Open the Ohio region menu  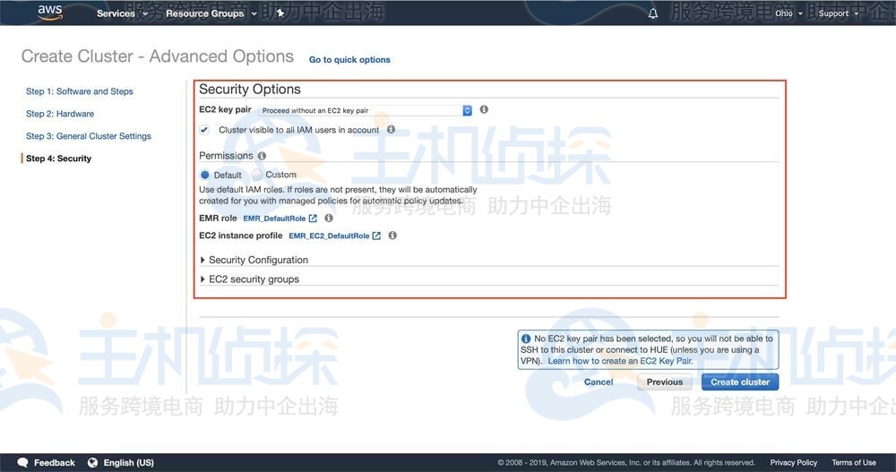[788, 13]
